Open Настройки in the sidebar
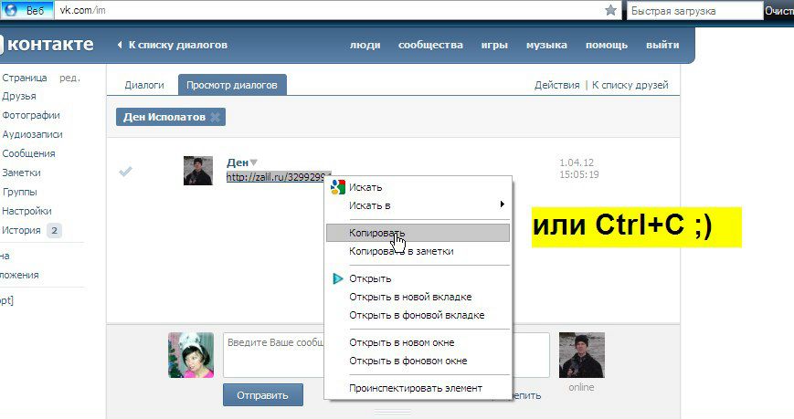This screenshot has height=419, width=794. pyautogui.click(x=26, y=211)
